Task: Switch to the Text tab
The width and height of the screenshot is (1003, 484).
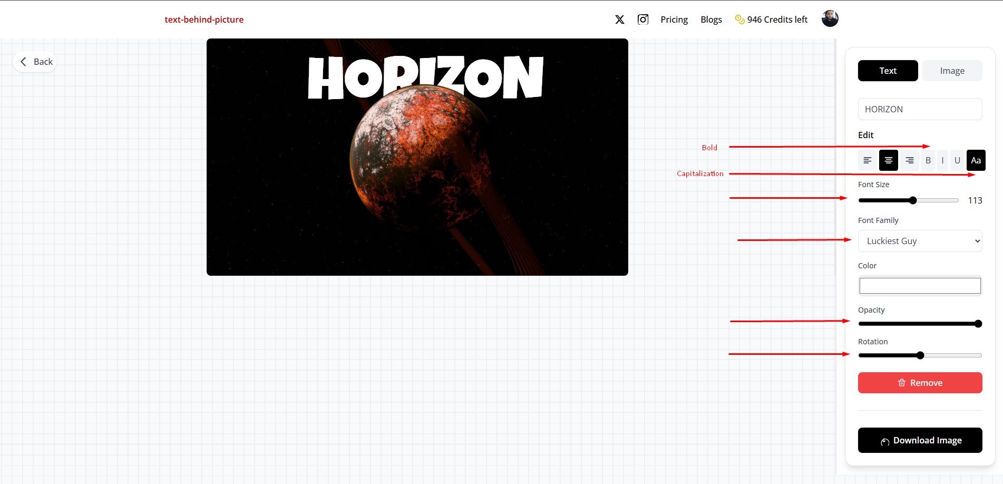Action: point(888,71)
